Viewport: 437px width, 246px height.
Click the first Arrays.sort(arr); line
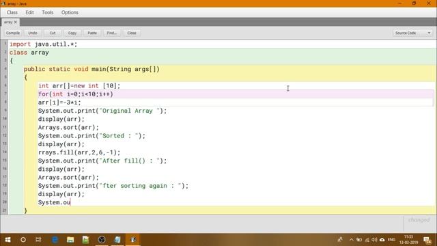tap(68, 128)
